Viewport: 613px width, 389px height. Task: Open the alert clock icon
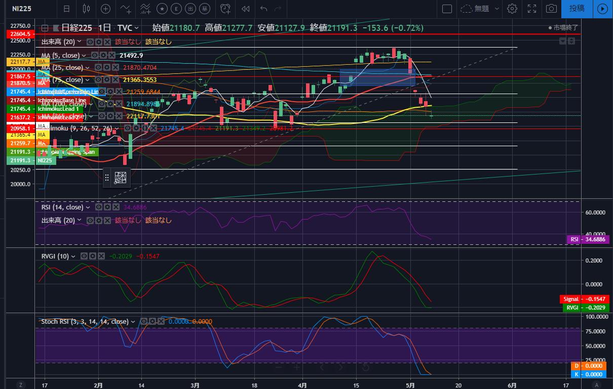[x=225, y=9]
